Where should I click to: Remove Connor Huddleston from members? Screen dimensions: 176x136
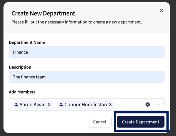tap(111, 105)
